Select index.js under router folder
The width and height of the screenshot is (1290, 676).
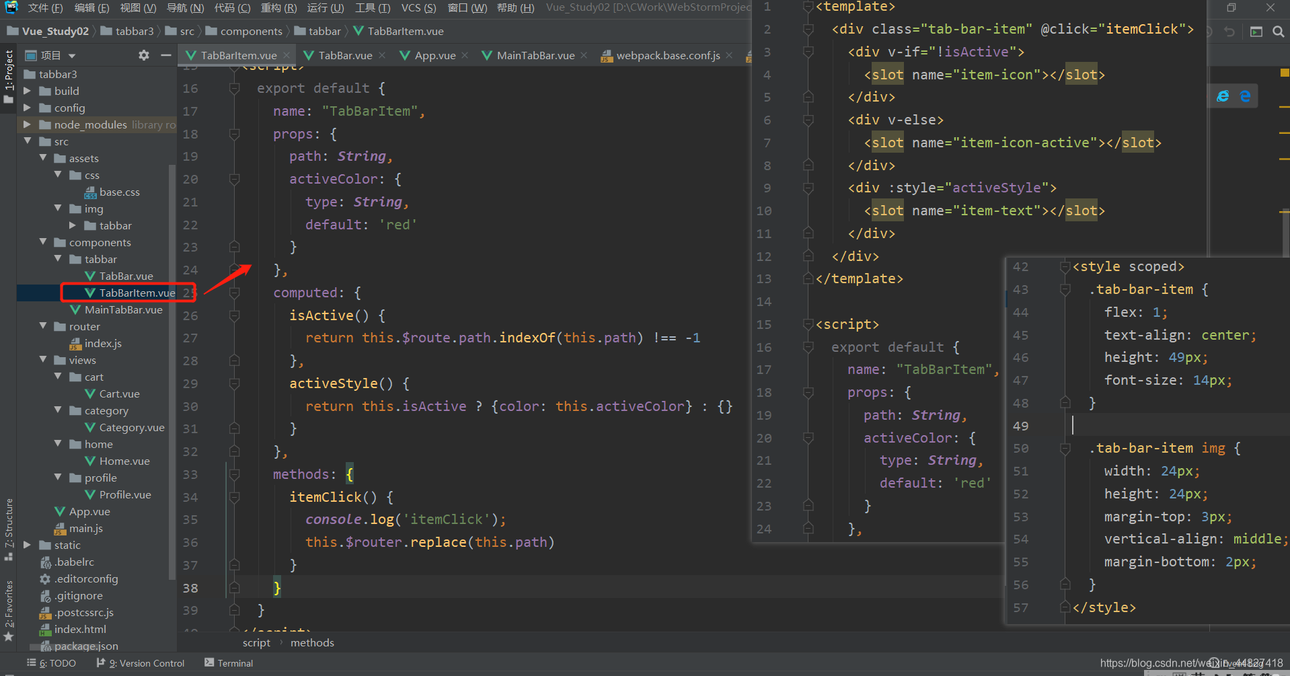pos(103,343)
